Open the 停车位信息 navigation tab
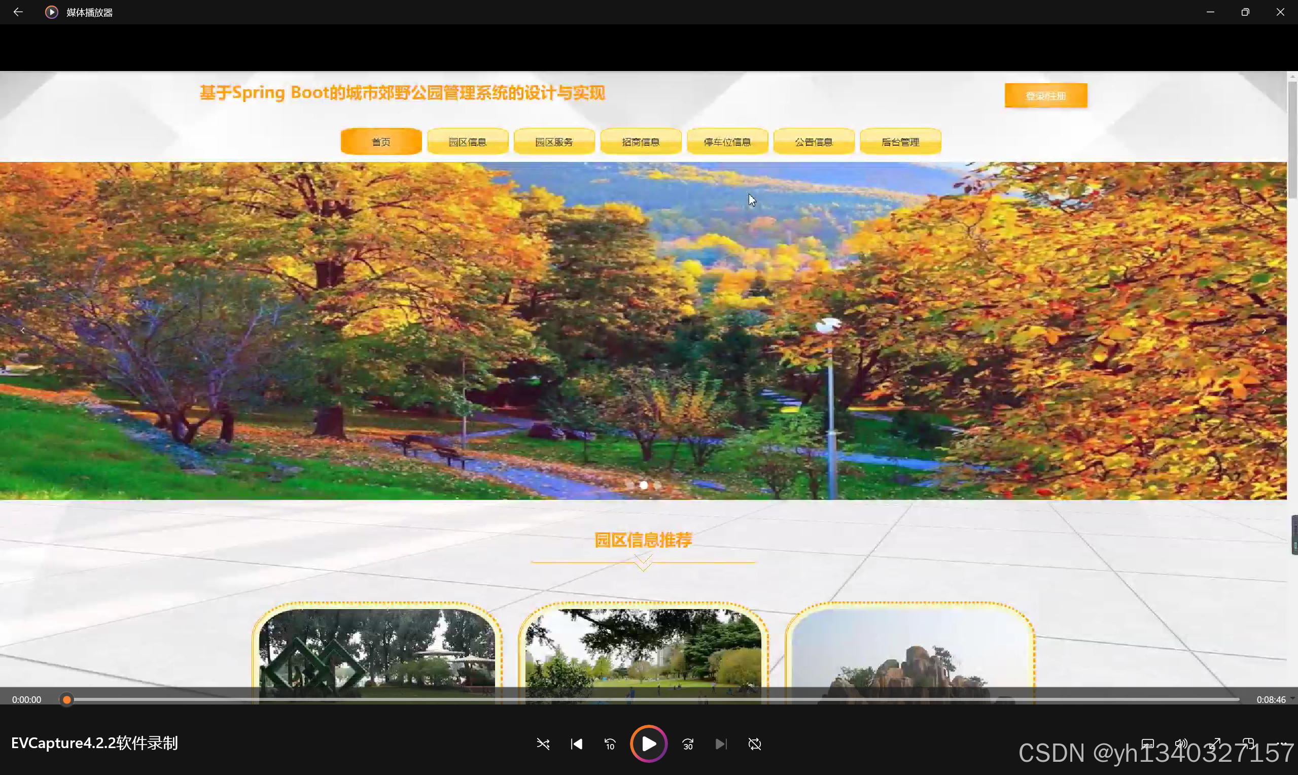Viewport: 1298px width, 775px height. tap(727, 142)
